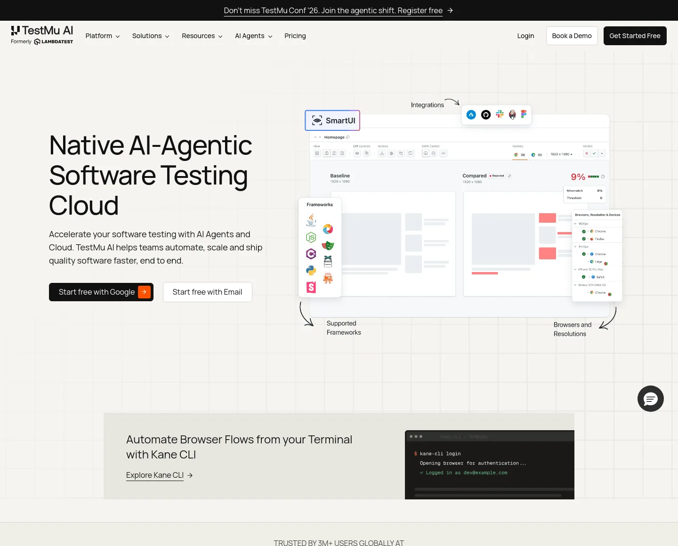The width and height of the screenshot is (678, 546).
Task: Click the Slack integration icon
Action: click(x=500, y=114)
